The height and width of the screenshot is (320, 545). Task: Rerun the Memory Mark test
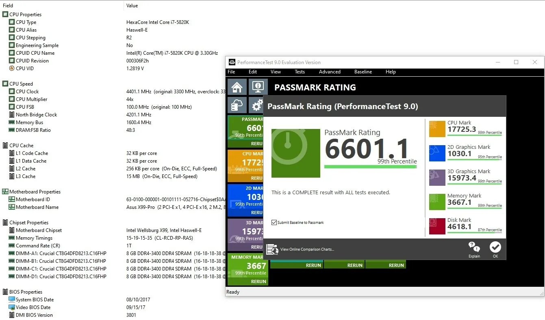click(258, 281)
